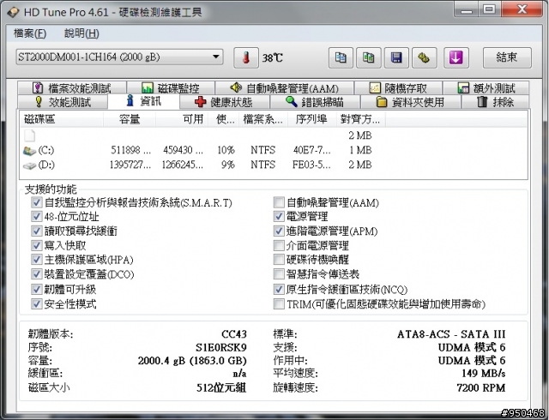Toggle the 電源管理 checkbox

[279, 217]
